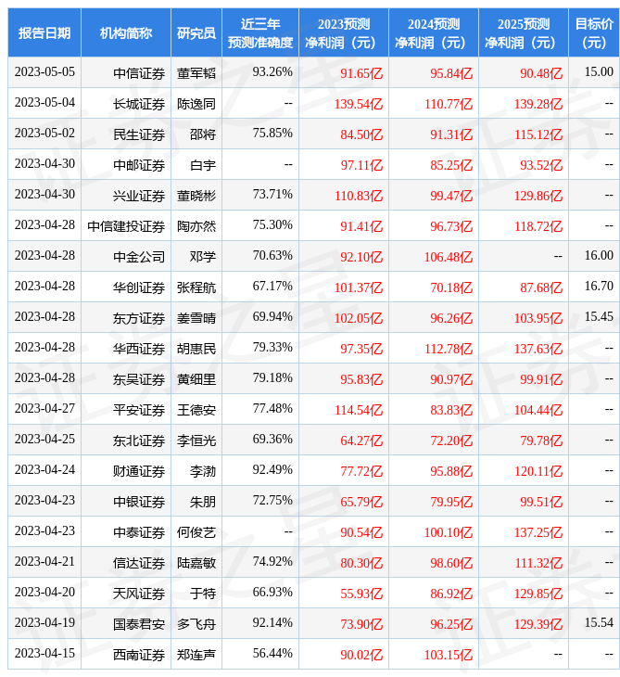Click researcher name 董军韬
The image size is (620, 677).
(x=196, y=73)
